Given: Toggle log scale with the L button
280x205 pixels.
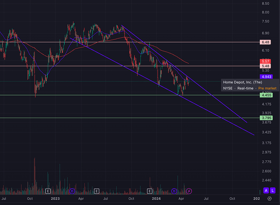Looking at the screenshot, I should point(273,191).
